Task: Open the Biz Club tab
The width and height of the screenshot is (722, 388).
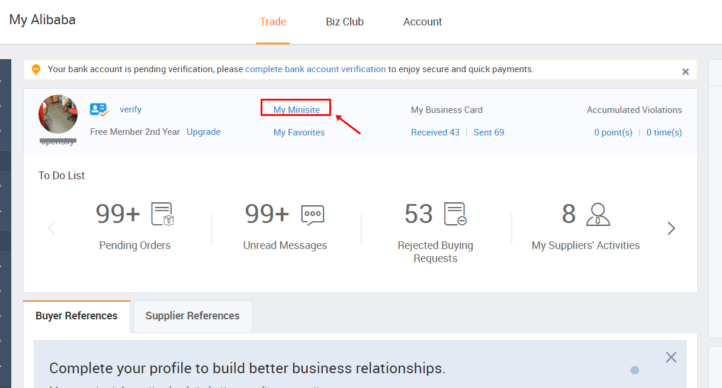Action: coord(345,22)
